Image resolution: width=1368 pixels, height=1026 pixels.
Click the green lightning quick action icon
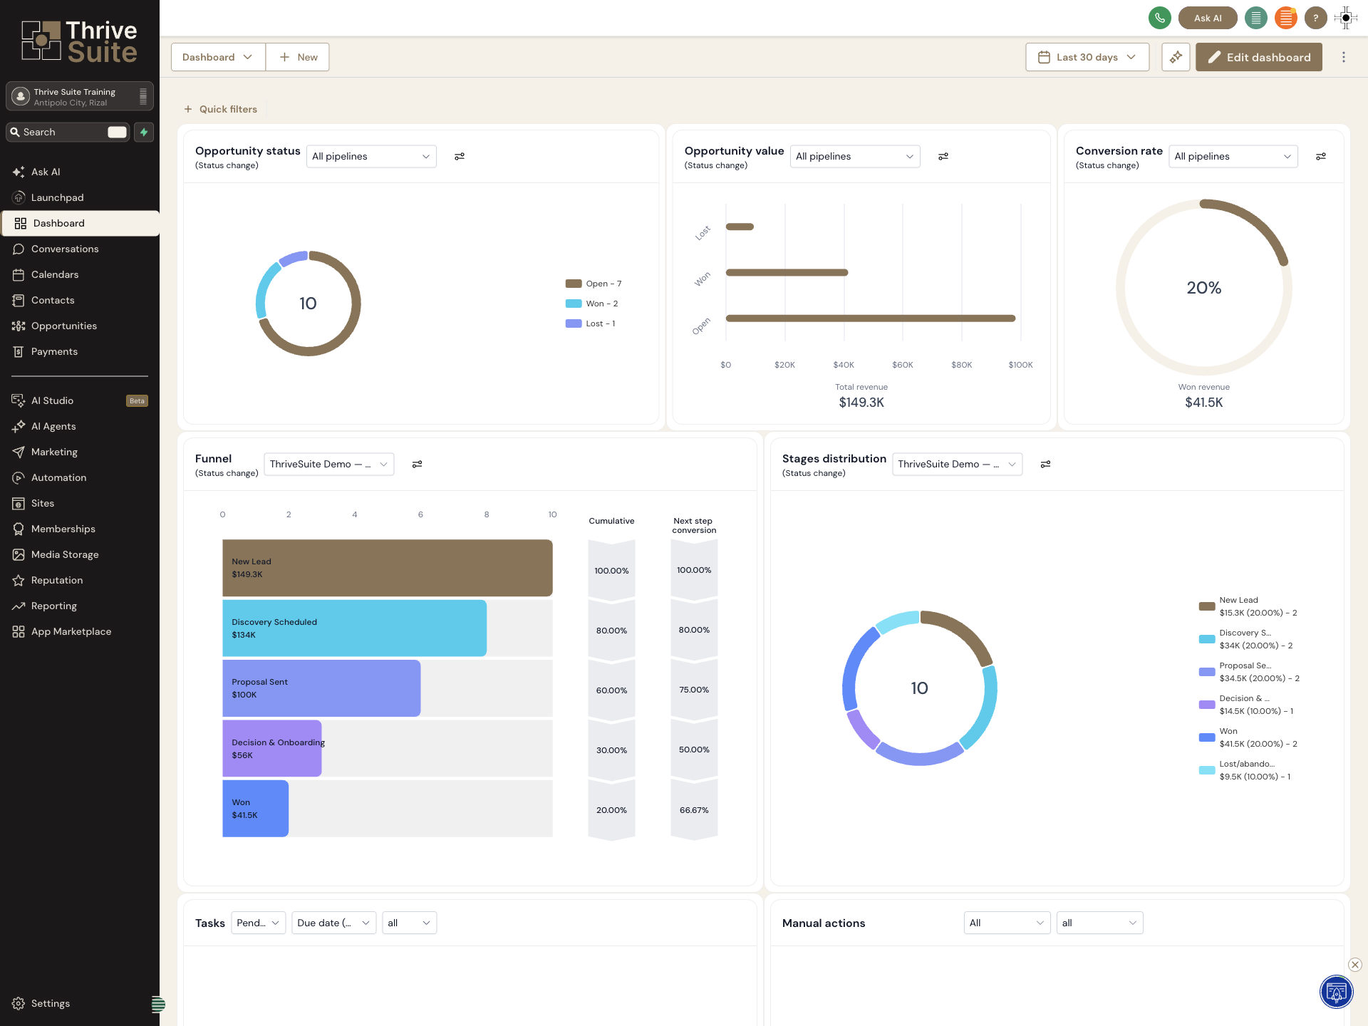[x=144, y=132]
